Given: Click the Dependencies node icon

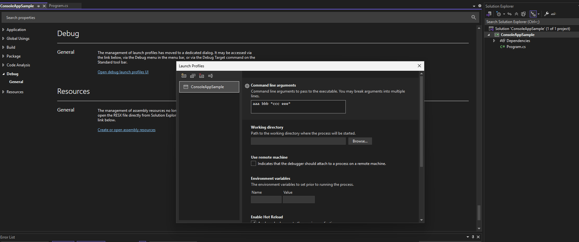Looking at the screenshot, I should tap(503, 41).
